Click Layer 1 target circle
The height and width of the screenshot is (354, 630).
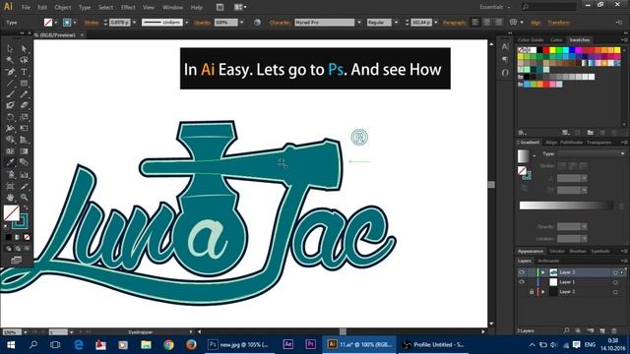click(x=615, y=282)
